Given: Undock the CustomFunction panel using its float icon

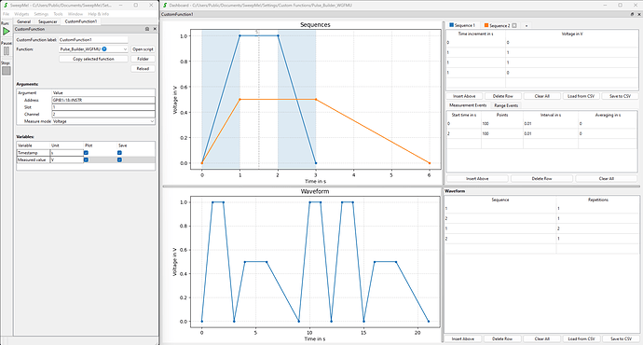Looking at the screenshot, I should coord(147,29).
